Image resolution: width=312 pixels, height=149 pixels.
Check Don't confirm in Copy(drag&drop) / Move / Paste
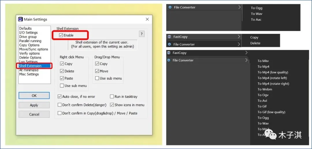pyautogui.click(x=60, y=113)
